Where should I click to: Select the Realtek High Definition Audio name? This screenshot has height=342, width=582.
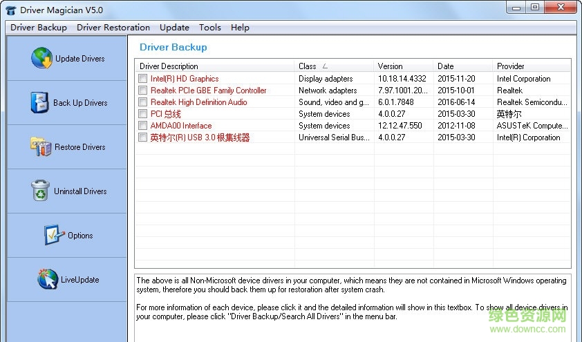pyautogui.click(x=198, y=102)
